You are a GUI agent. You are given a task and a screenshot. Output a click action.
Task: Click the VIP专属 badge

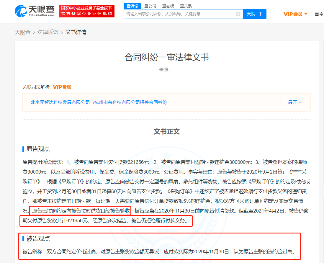(x=62, y=87)
